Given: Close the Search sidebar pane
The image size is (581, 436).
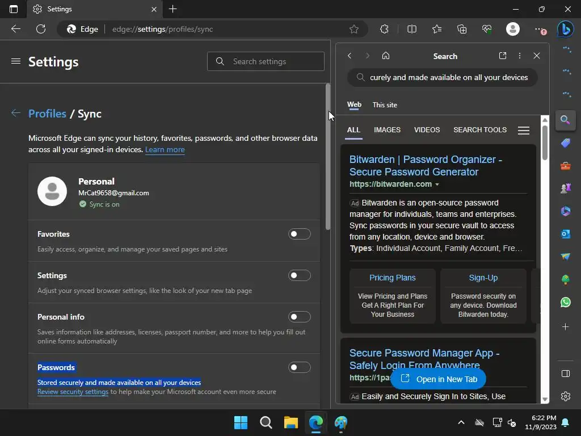Looking at the screenshot, I should click(x=537, y=56).
